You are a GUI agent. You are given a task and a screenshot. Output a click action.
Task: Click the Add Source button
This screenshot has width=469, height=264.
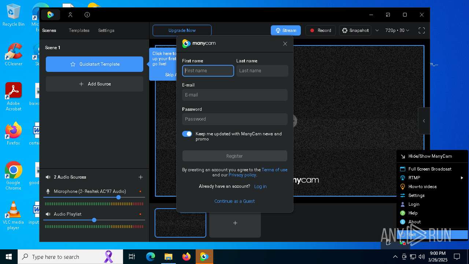tap(95, 84)
